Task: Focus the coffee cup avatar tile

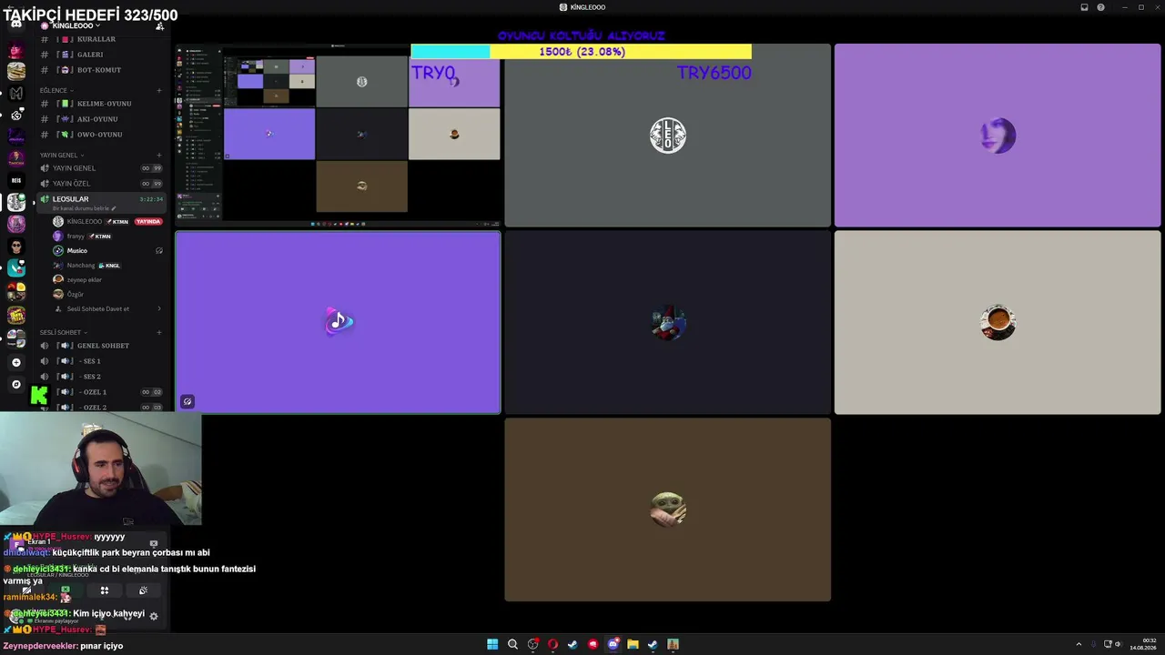Action: coord(998,323)
